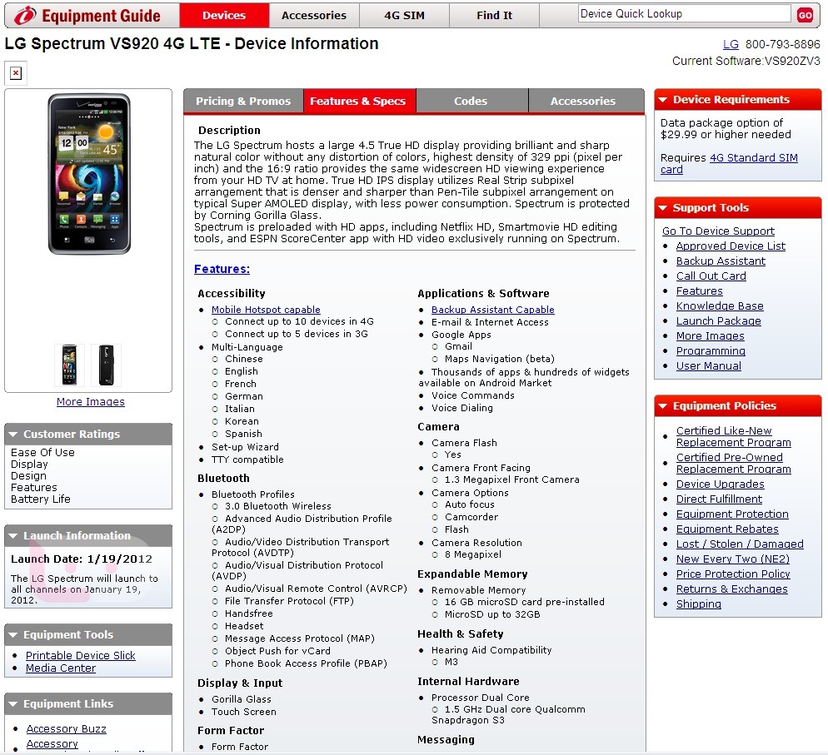
Task: Open Certified Like-New Replacement Program link
Action: click(x=734, y=437)
